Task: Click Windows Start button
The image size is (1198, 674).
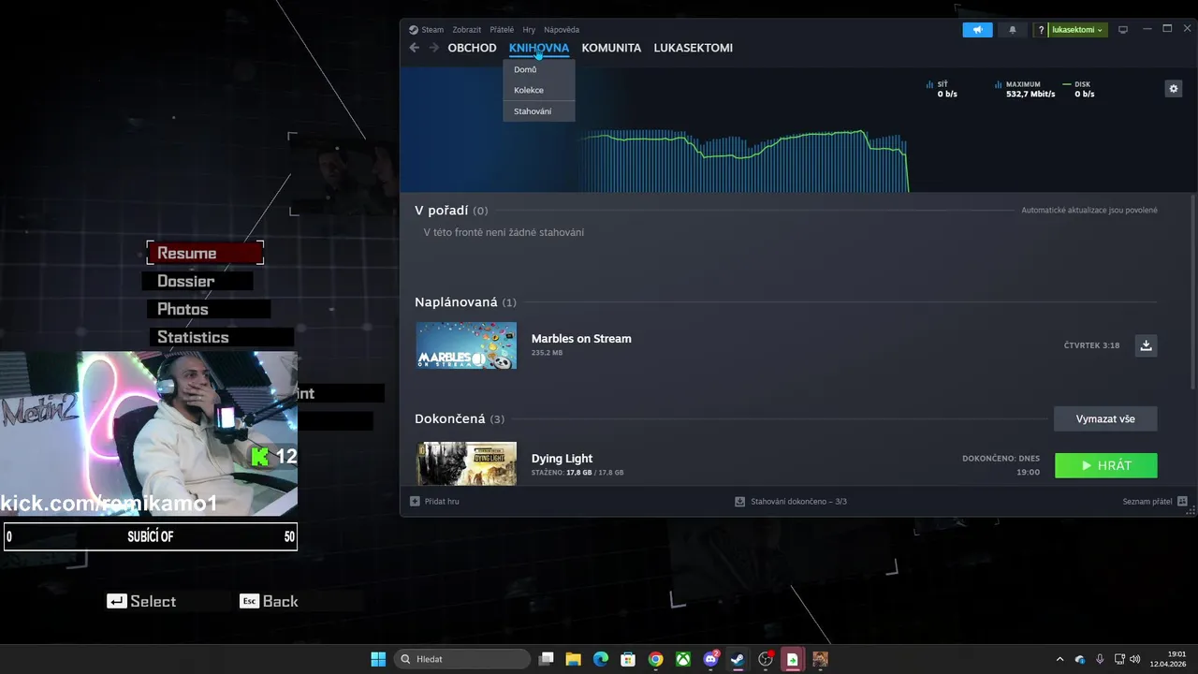Action: tap(378, 659)
